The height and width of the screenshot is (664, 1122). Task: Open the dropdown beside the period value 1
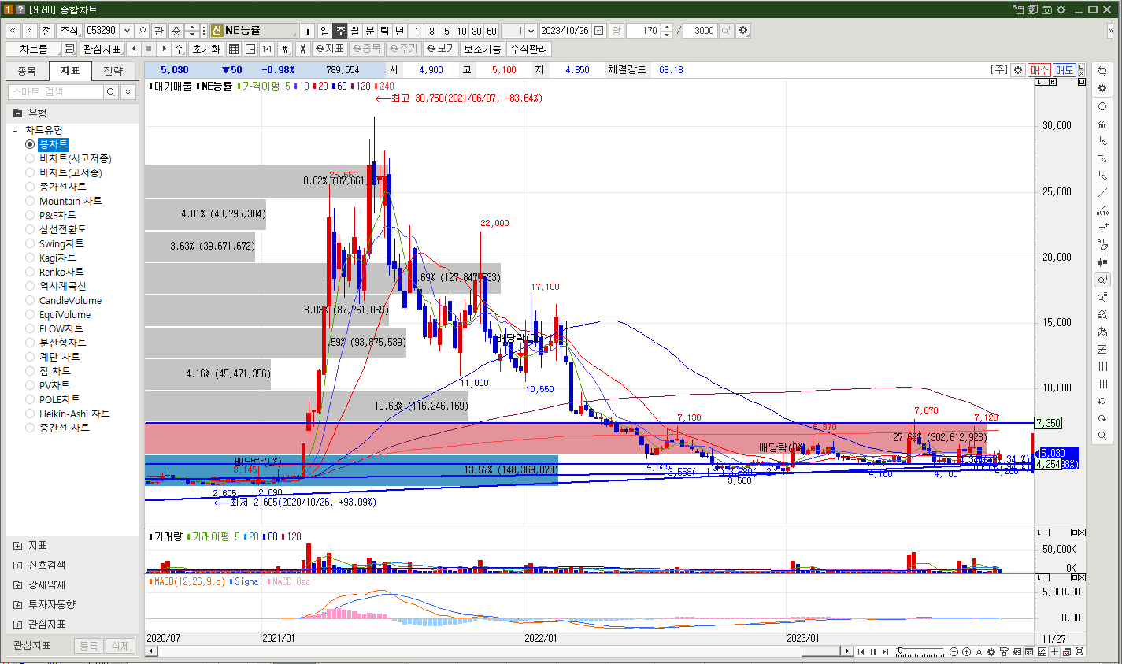[x=531, y=31]
